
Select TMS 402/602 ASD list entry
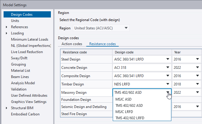pos(129,106)
